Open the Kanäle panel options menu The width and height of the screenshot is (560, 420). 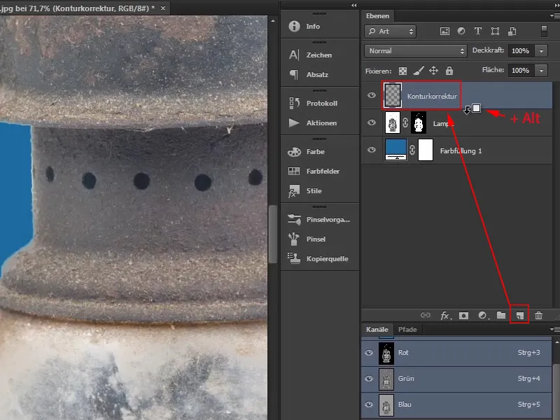554,329
